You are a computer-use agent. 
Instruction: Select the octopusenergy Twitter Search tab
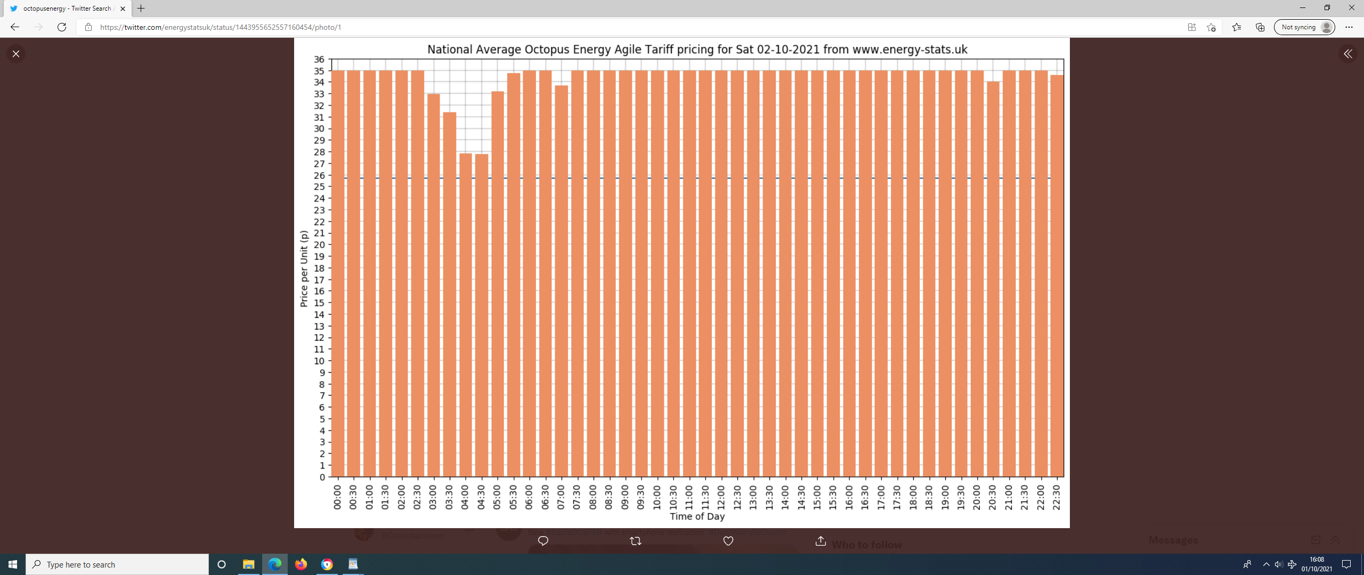coord(67,9)
